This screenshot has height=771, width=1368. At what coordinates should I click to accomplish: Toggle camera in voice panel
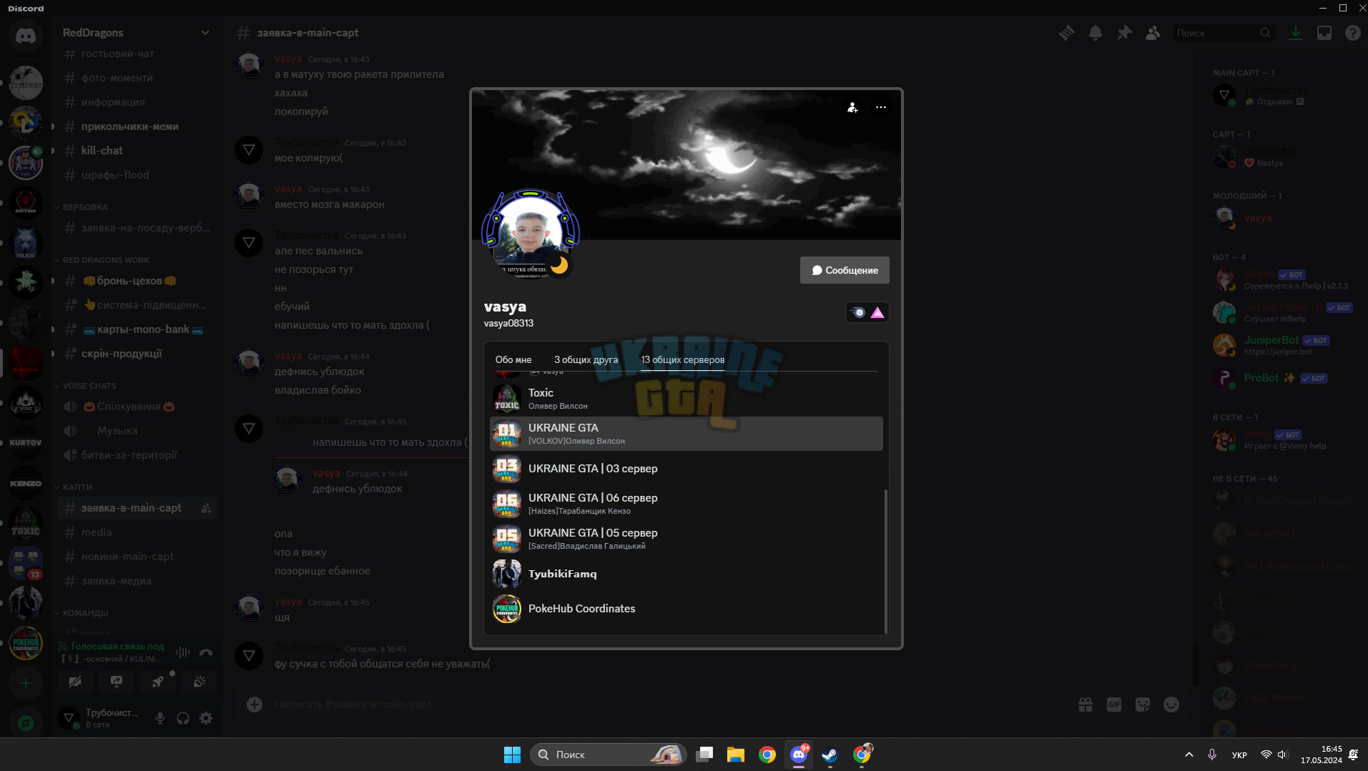pos(75,682)
